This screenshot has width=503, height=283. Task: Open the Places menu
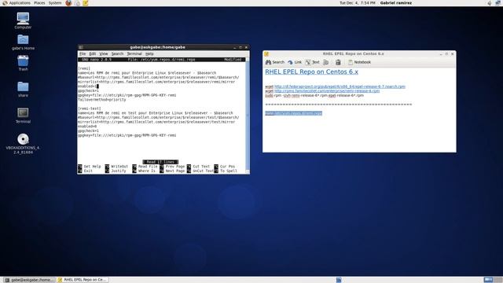tap(39, 3)
